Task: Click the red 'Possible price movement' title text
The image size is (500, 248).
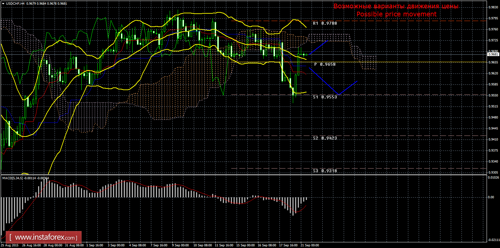Action: coord(396,14)
